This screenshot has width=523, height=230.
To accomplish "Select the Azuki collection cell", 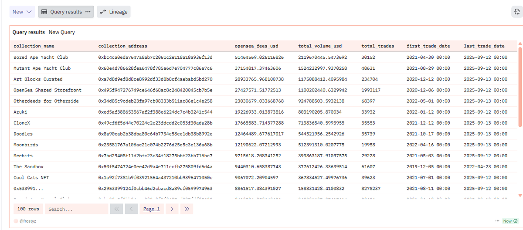I will point(20,112).
